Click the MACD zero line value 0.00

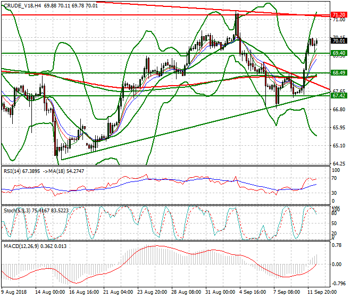[x=337, y=264]
